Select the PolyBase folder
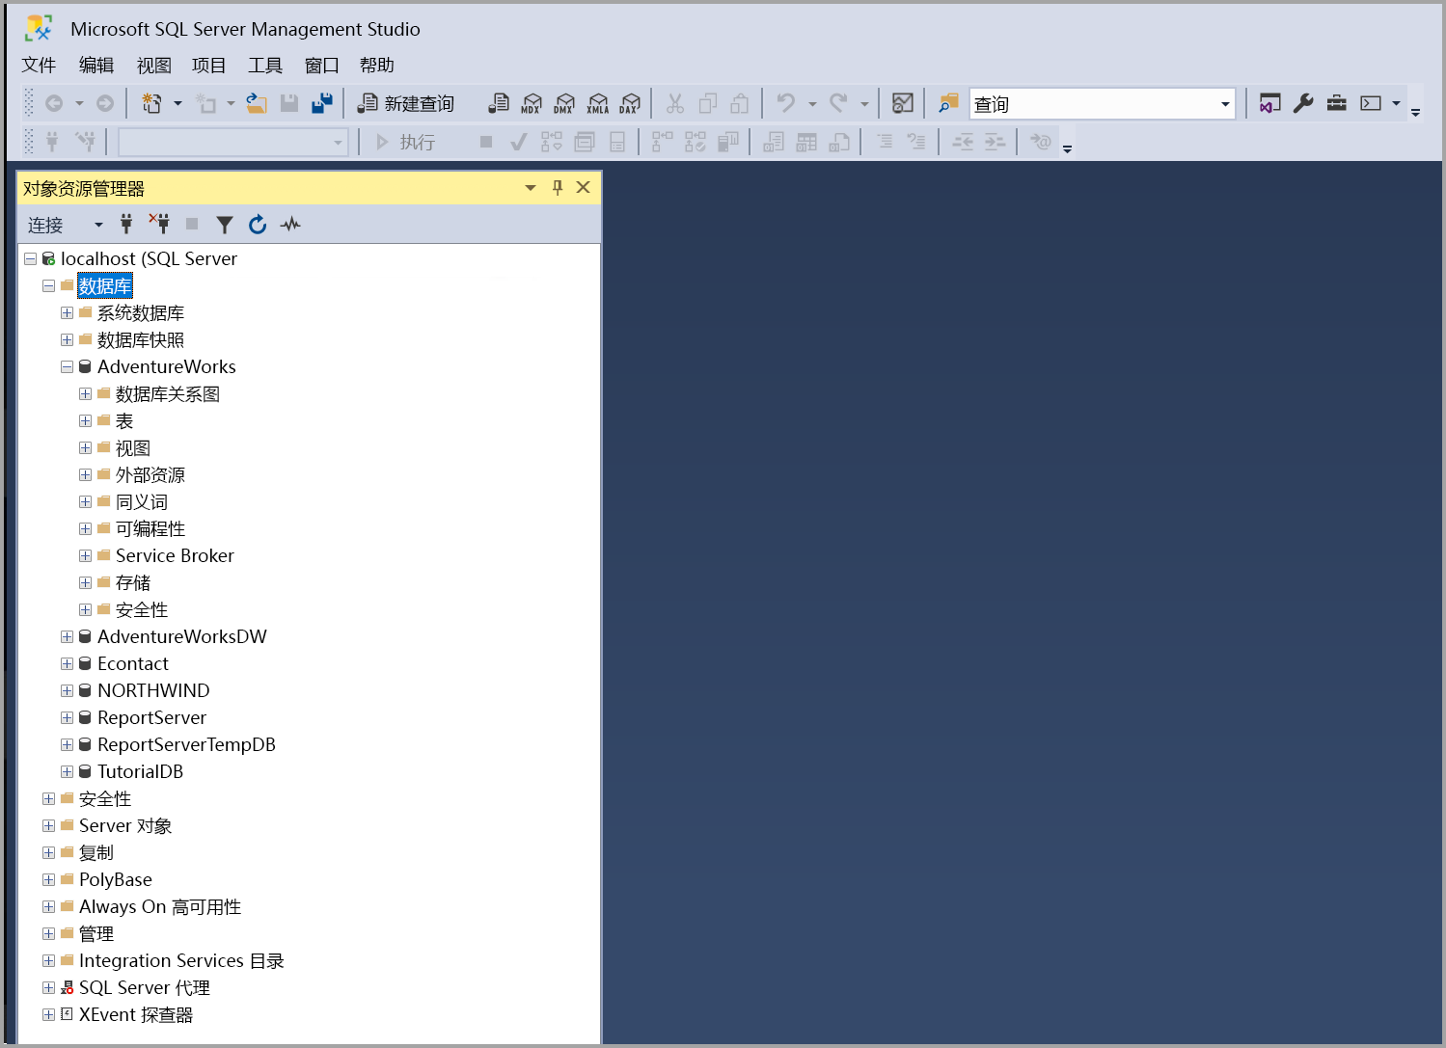The width and height of the screenshot is (1446, 1048). click(x=116, y=879)
